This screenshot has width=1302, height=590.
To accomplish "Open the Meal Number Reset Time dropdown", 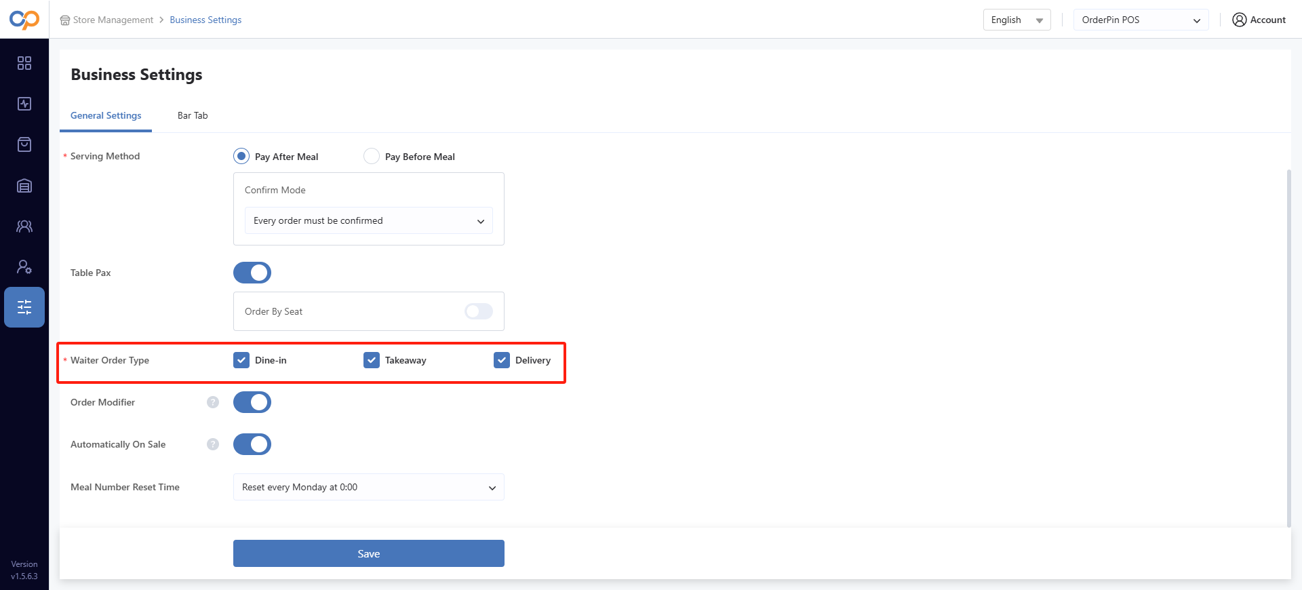I will [368, 487].
